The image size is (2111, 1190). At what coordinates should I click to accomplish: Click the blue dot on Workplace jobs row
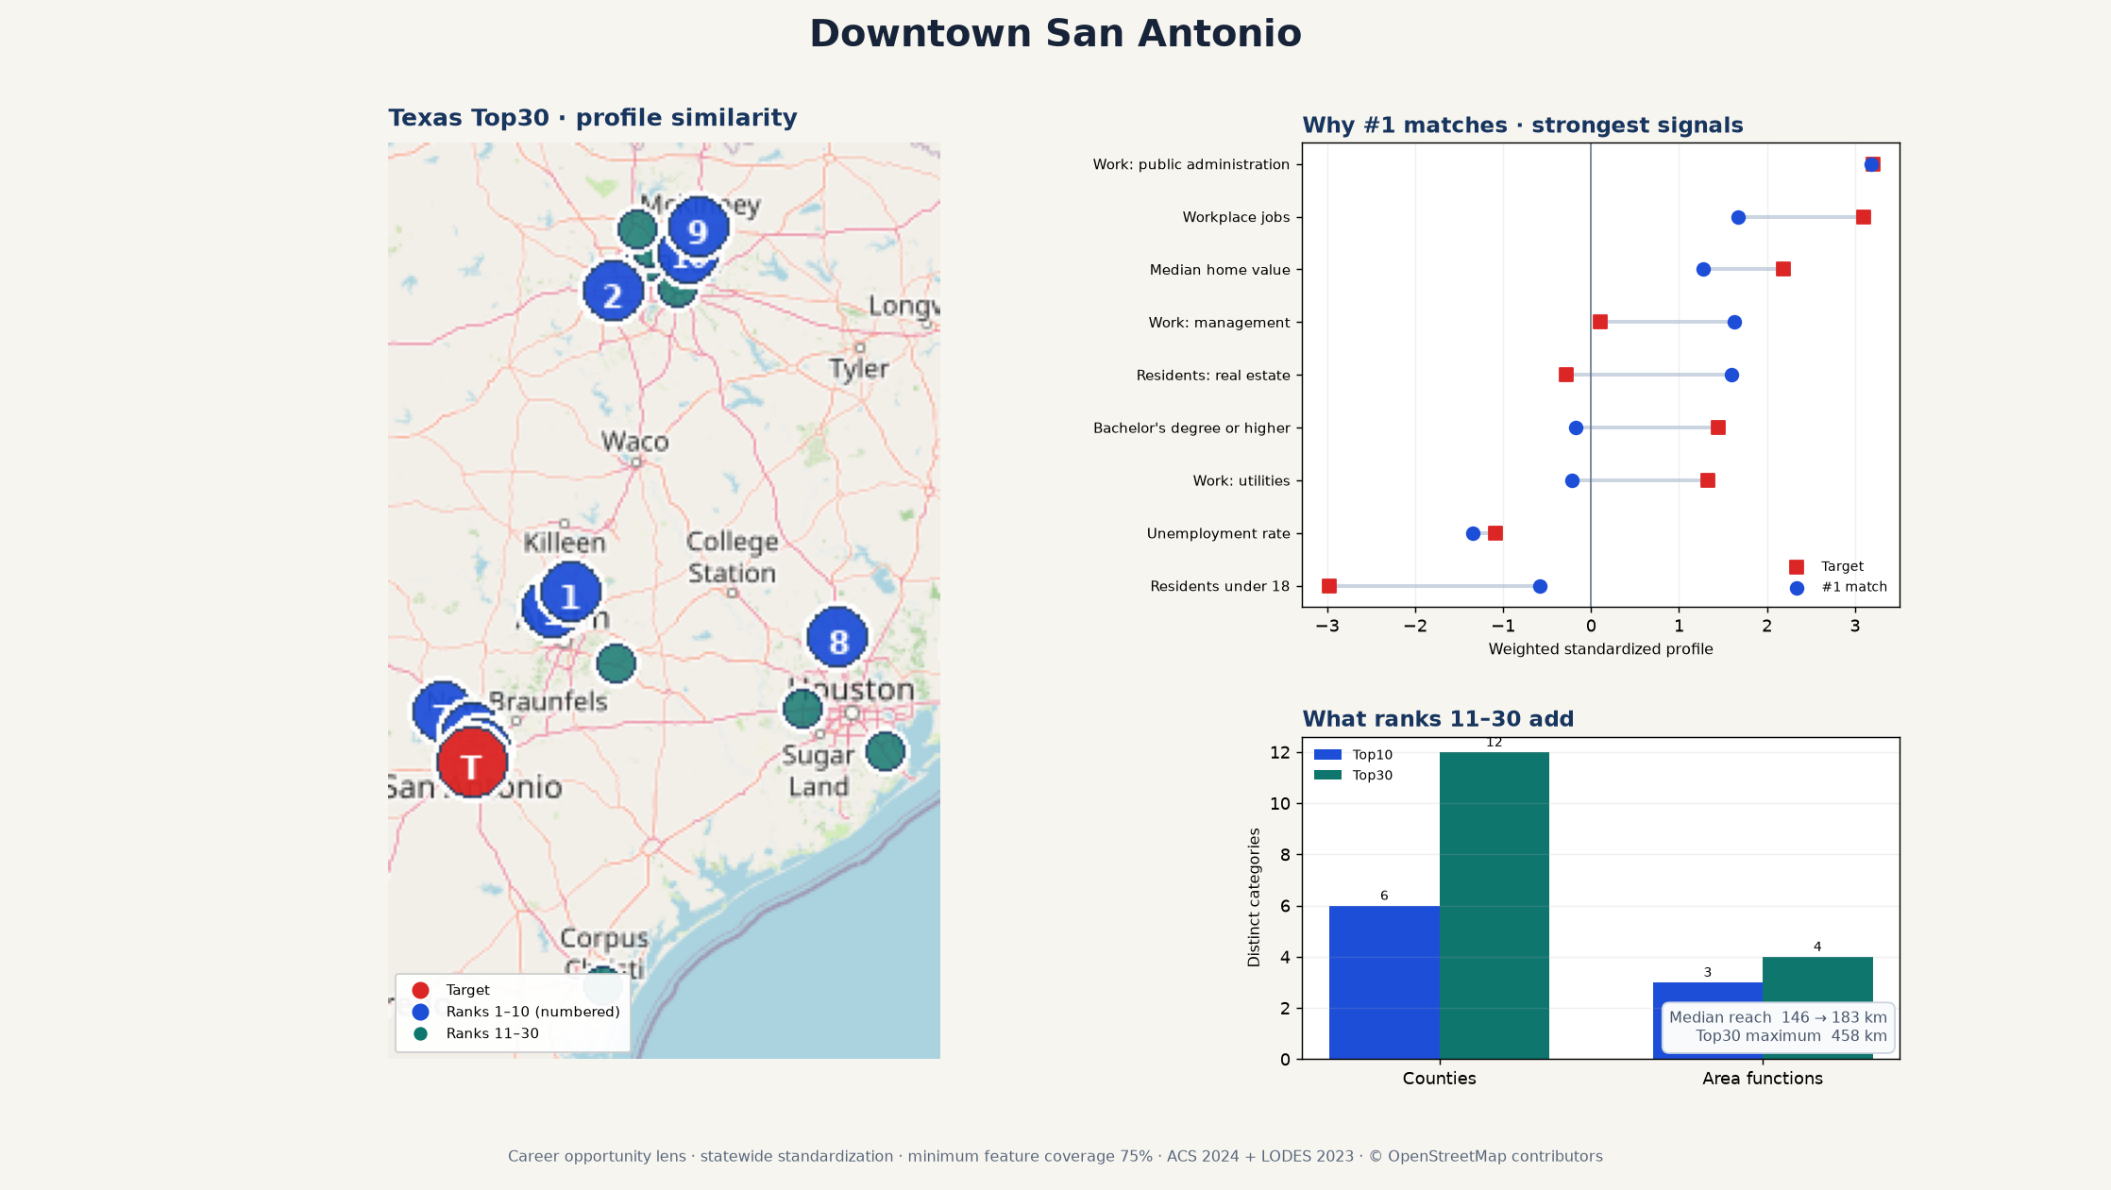click(x=1738, y=218)
